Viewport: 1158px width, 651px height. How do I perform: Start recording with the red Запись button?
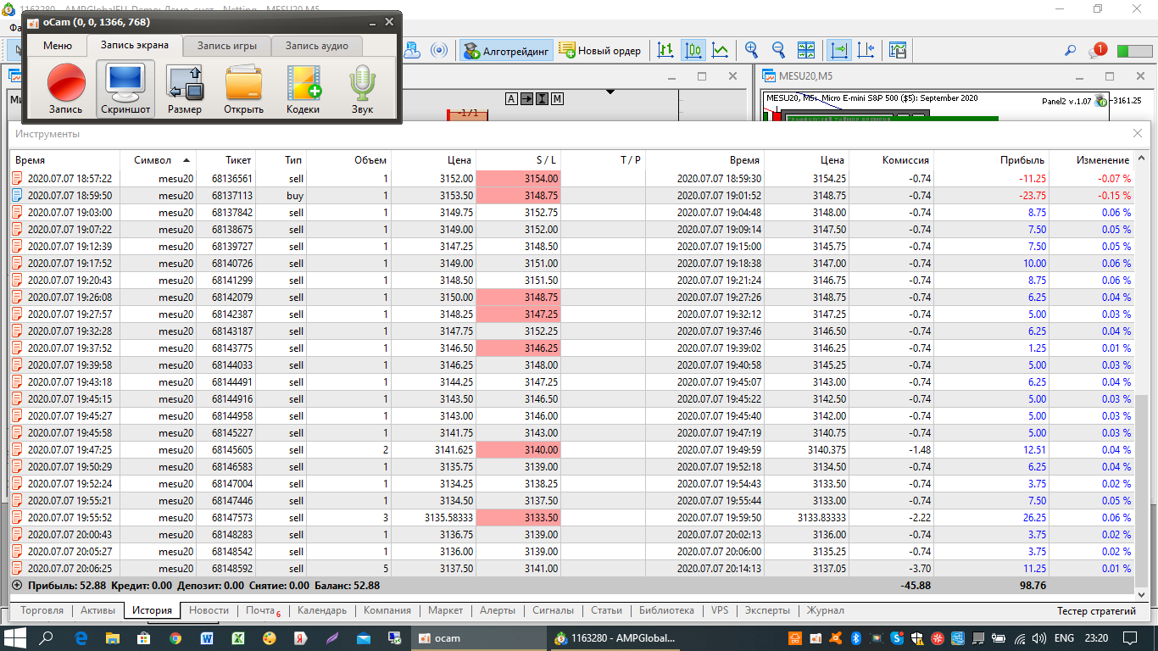[x=66, y=89]
